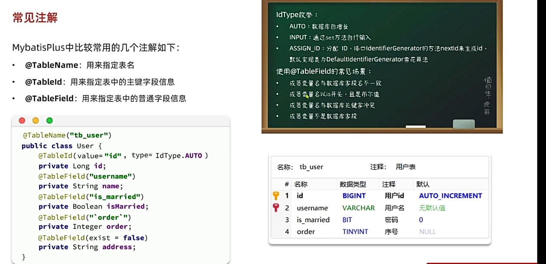The height and width of the screenshot is (264, 546).
Task: Click the green dot in code window
Action: click(x=49, y=121)
